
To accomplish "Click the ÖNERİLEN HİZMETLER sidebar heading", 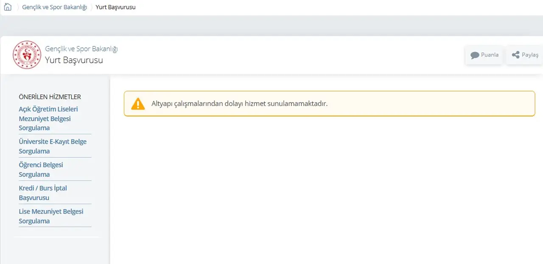I will (x=50, y=97).
